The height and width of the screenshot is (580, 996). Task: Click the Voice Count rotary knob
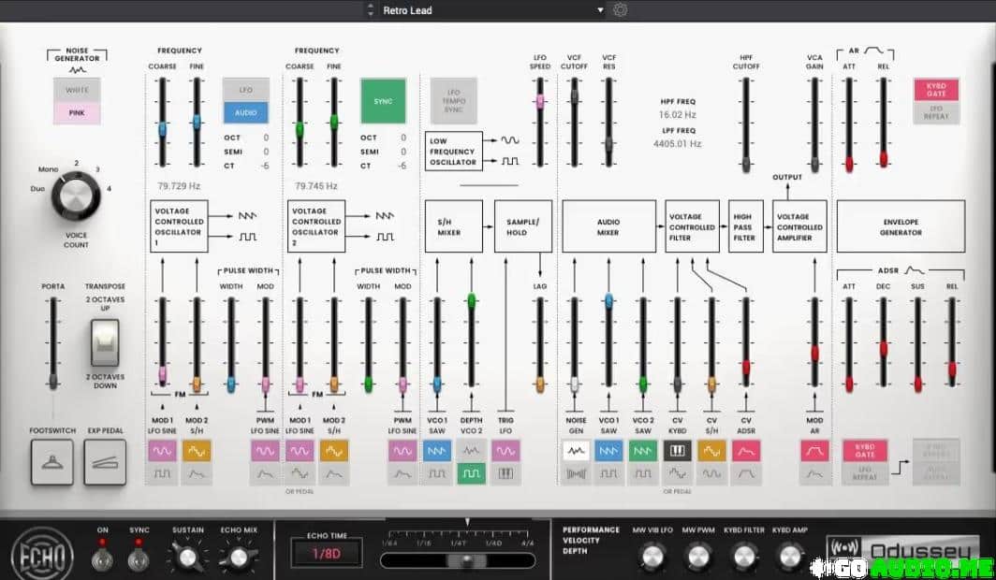[77, 198]
